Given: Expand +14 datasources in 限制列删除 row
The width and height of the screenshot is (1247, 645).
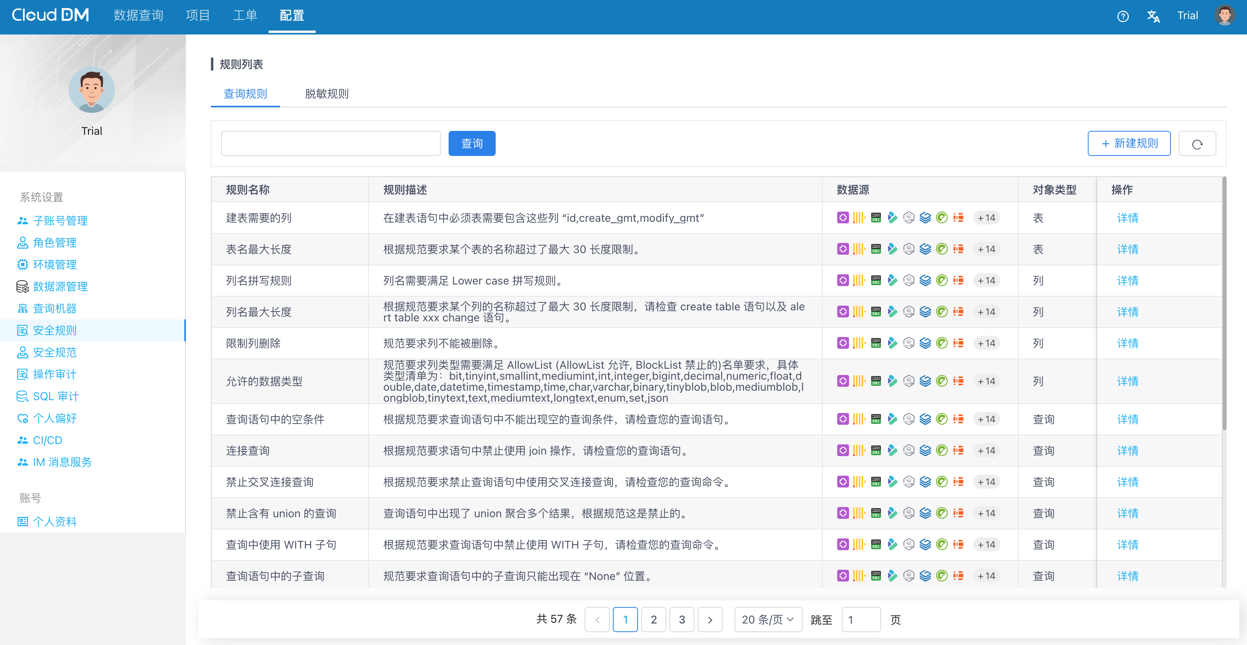Looking at the screenshot, I should point(986,343).
